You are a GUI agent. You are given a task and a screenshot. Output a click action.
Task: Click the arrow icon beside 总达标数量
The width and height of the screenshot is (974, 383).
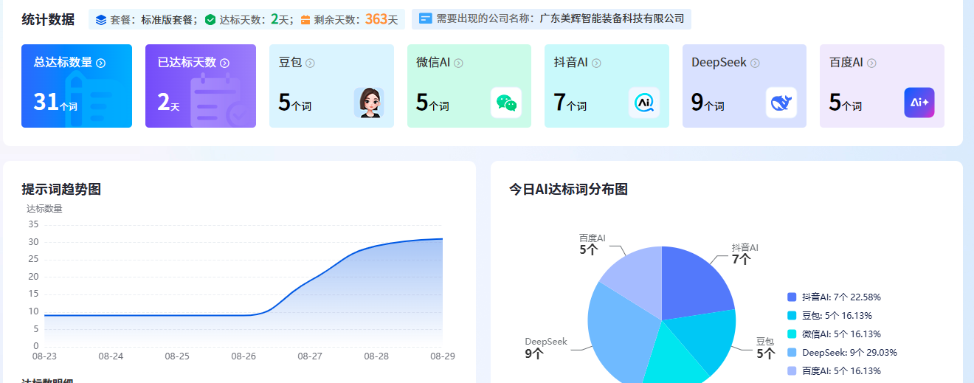(x=101, y=63)
